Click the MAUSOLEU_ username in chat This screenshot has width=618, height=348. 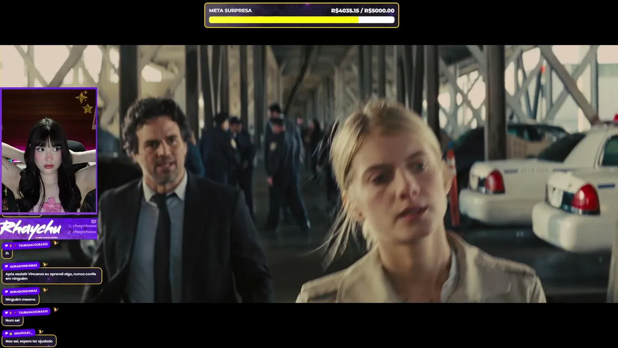click(x=23, y=333)
